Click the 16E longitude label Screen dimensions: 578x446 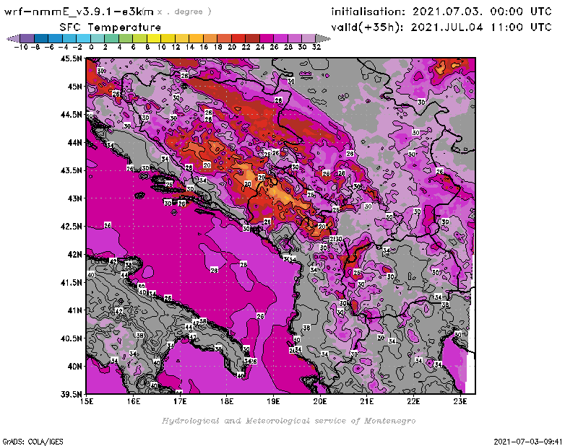click(134, 401)
